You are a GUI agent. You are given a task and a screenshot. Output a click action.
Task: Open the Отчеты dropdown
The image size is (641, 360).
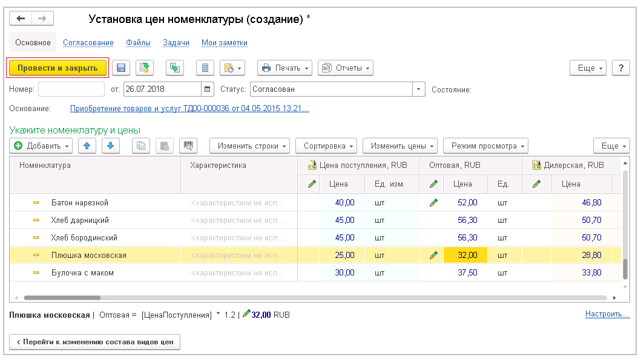[346, 68]
